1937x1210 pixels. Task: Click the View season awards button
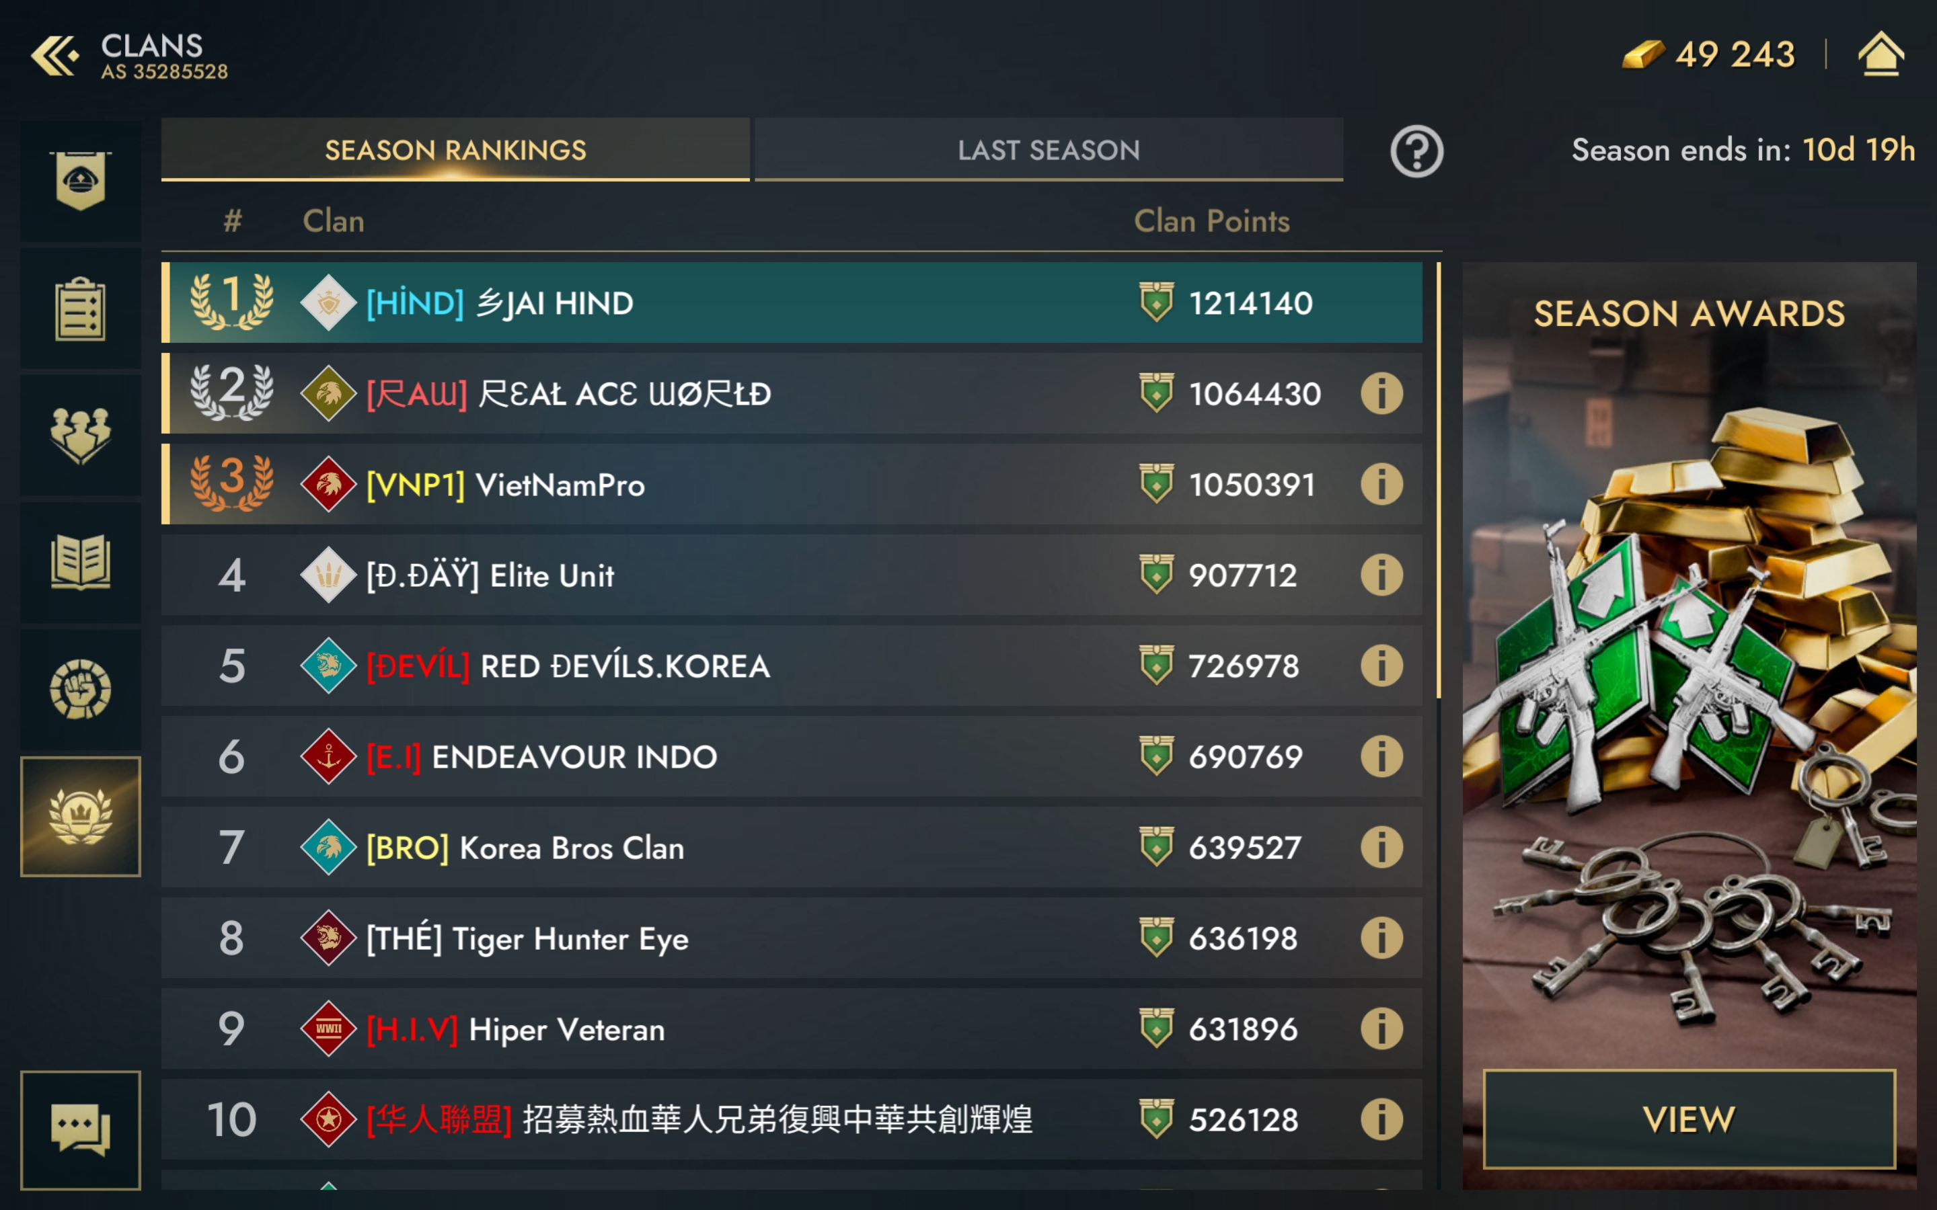pyautogui.click(x=1689, y=1118)
